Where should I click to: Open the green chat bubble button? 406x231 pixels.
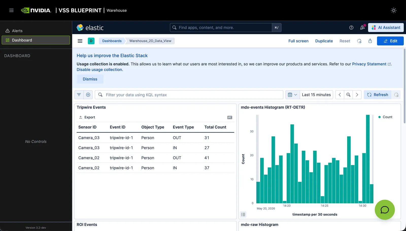coord(385,210)
